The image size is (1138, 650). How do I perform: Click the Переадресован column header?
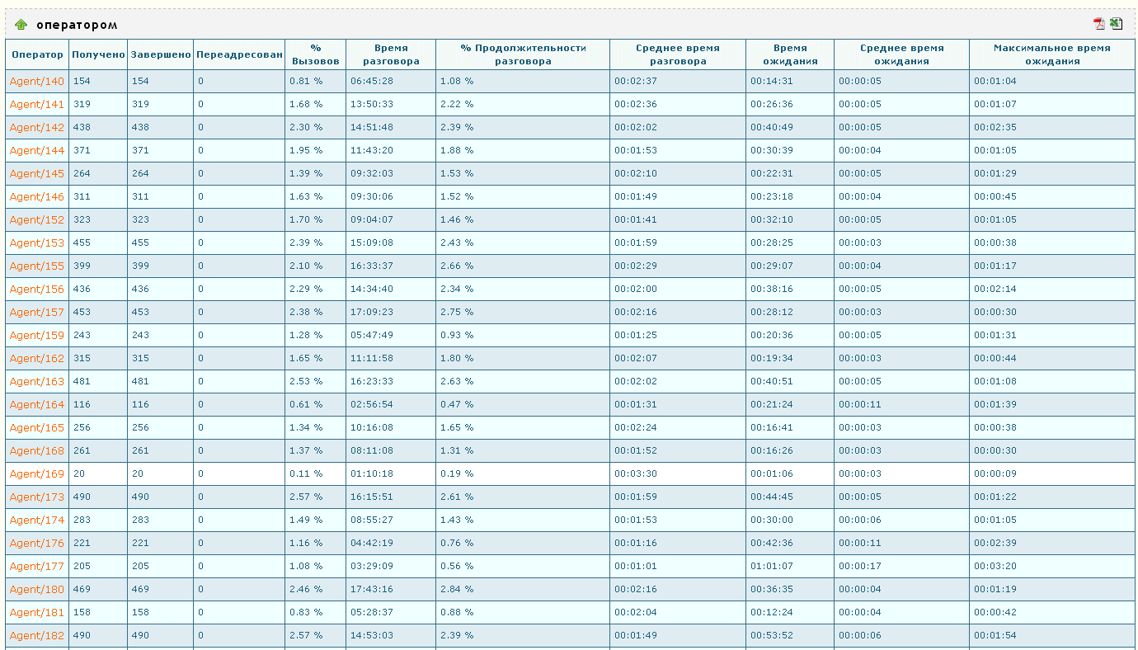tap(239, 54)
